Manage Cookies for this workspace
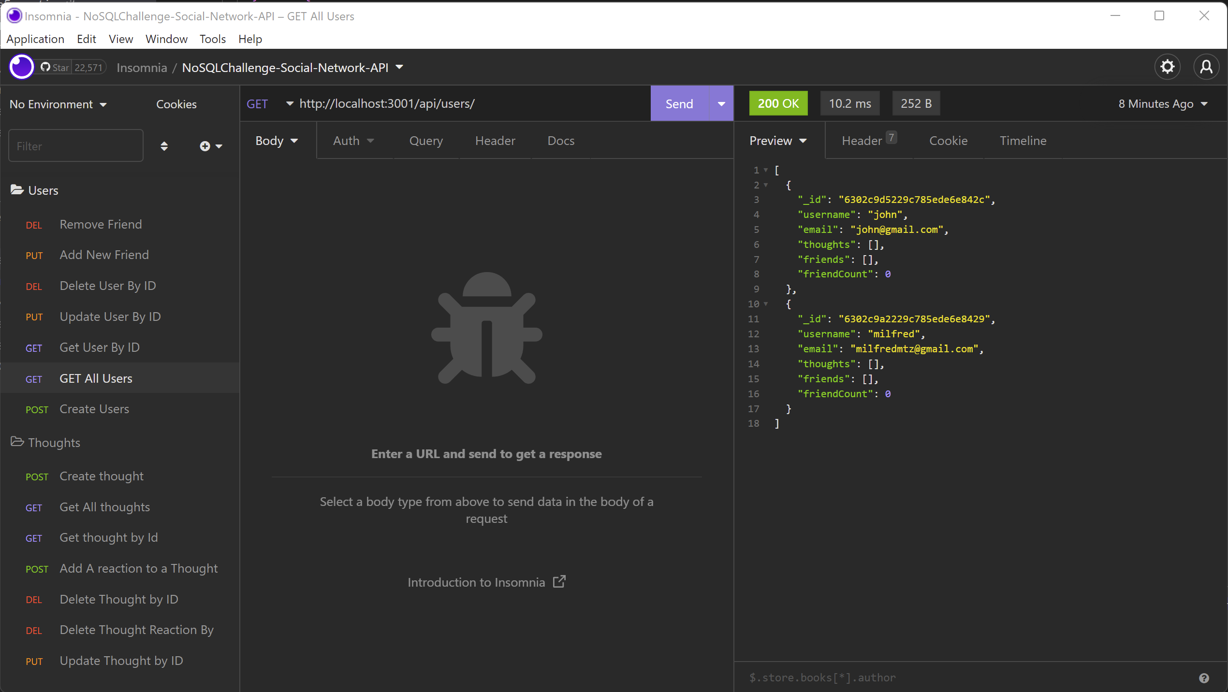 point(176,103)
